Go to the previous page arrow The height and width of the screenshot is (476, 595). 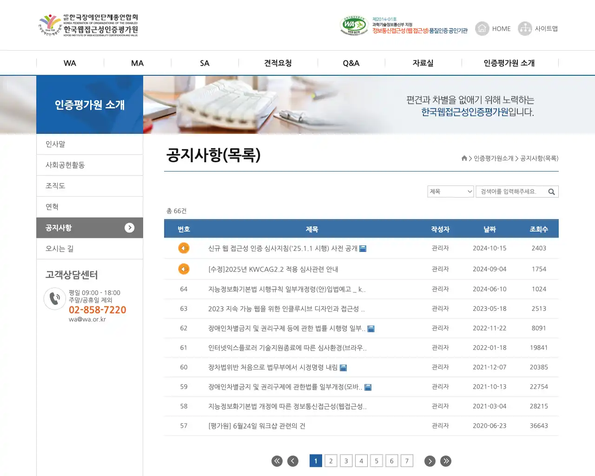pyautogui.click(x=293, y=461)
